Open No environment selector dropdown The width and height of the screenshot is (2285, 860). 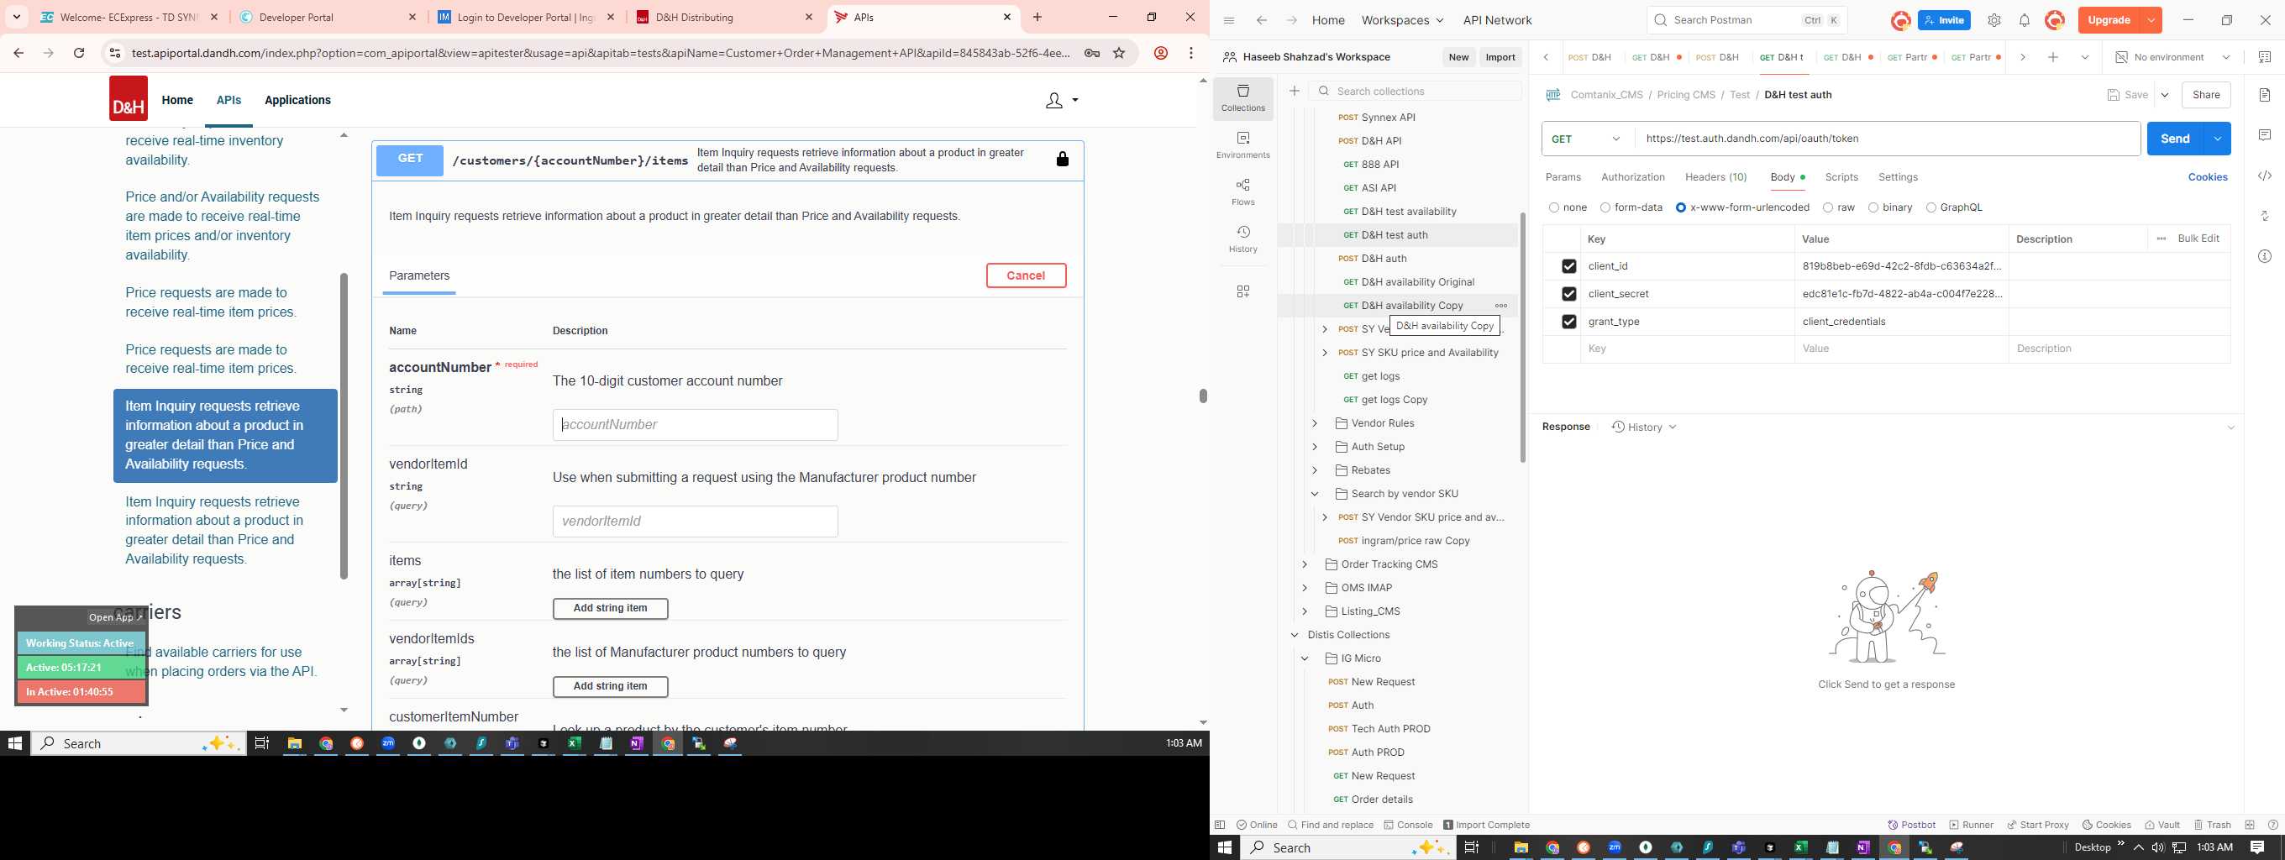tap(2172, 57)
